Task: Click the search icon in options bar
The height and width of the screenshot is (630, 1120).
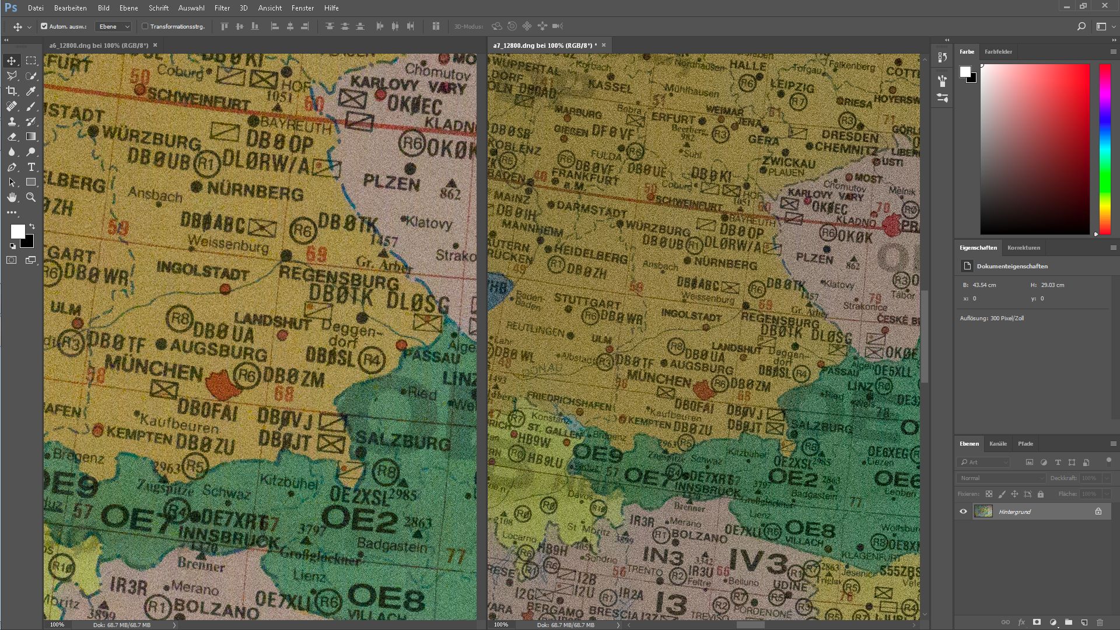Action: (1081, 26)
